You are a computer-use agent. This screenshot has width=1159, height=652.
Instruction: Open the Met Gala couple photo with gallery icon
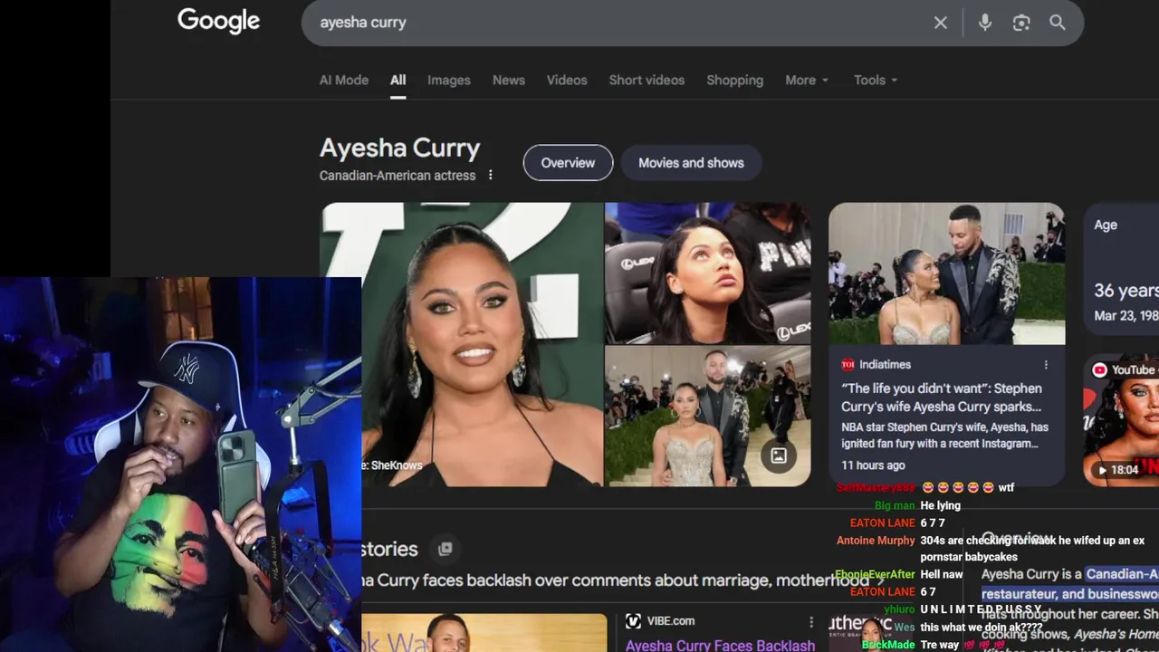[x=708, y=417]
